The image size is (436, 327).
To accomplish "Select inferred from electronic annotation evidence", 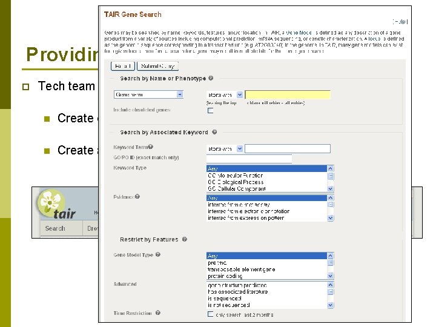I will [x=266, y=211].
